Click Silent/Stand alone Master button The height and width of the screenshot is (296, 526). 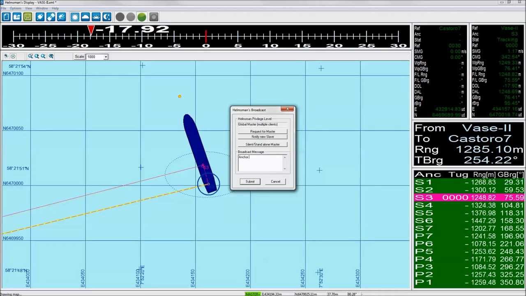pyautogui.click(x=263, y=144)
